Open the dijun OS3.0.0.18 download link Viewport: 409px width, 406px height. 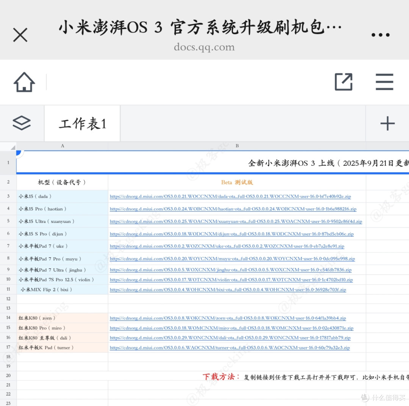pyautogui.click(x=232, y=234)
